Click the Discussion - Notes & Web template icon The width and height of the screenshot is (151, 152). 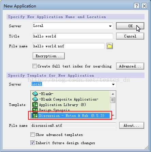pyautogui.click(x=35, y=116)
